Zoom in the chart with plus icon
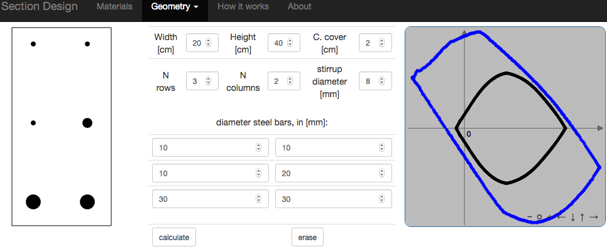607x247 pixels. click(549, 218)
